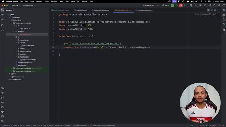Image resolution: width=226 pixels, height=127 pixels.
Task: Open the Apple menu
Action: (x=3, y=1)
